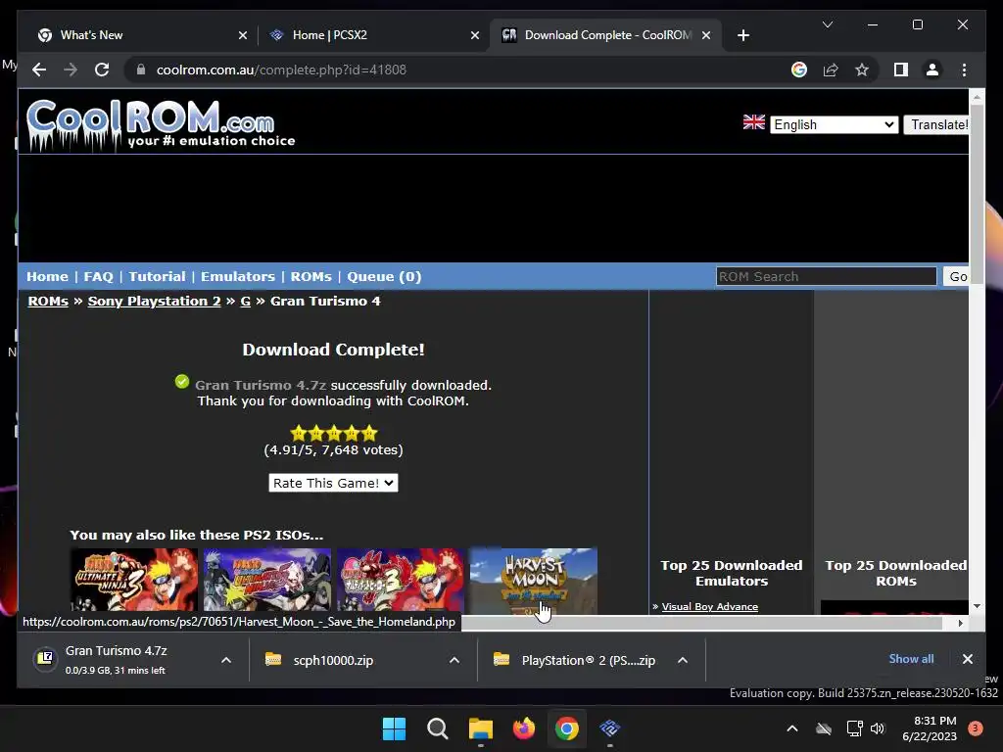Image resolution: width=1003 pixels, height=752 pixels.
Task: Expand options for scph10000.zip download
Action: click(454, 660)
